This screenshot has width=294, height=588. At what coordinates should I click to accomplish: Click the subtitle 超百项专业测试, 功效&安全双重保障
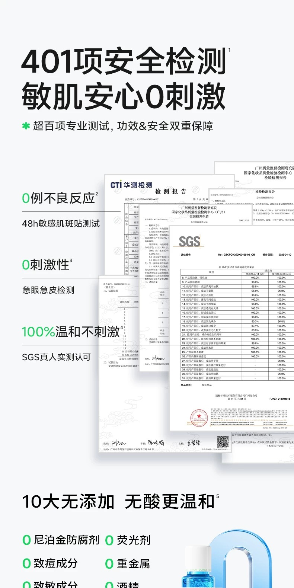pyautogui.click(x=123, y=126)
